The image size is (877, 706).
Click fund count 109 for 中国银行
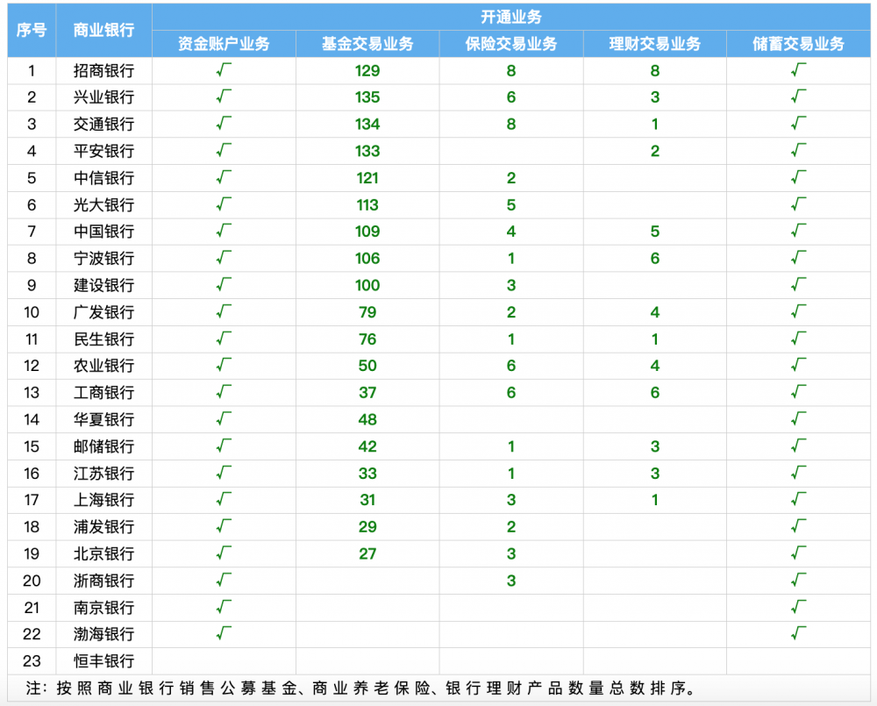[x=367, y=232]
